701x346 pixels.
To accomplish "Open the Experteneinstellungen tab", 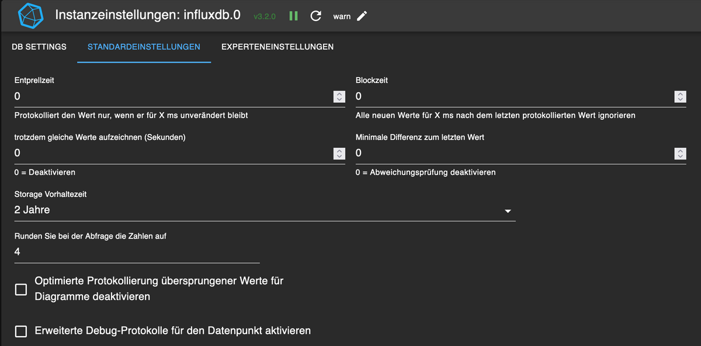I will coord(277,47).
